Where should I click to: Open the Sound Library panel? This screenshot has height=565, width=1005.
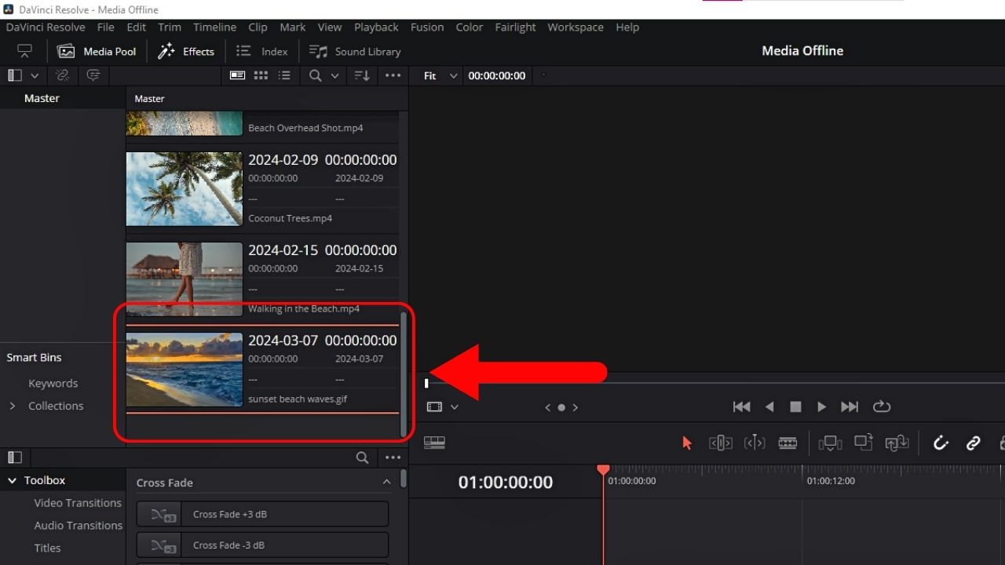(x=355, y=51)
